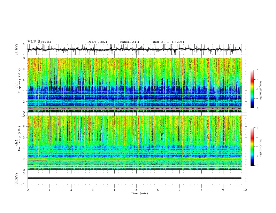This screenshot has height=213, width=276.
Task: Click the "-7" label on lower color bar
Action: pos(257,165)
